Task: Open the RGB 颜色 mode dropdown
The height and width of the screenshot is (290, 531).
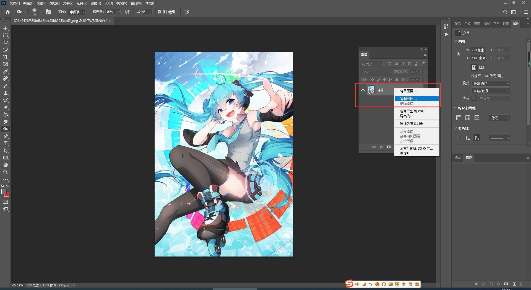Action: point(491,83)
